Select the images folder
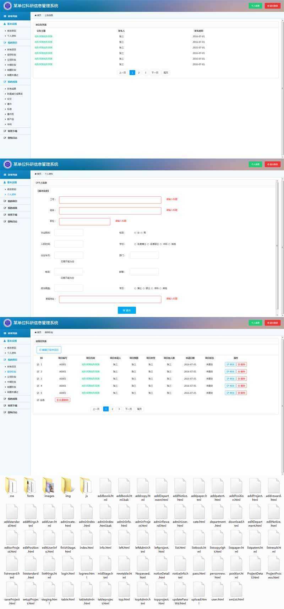The width and height of the screenshot is (284, 609). (x=49, y=486)
